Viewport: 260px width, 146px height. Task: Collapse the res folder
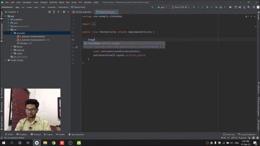pos(8,30)
